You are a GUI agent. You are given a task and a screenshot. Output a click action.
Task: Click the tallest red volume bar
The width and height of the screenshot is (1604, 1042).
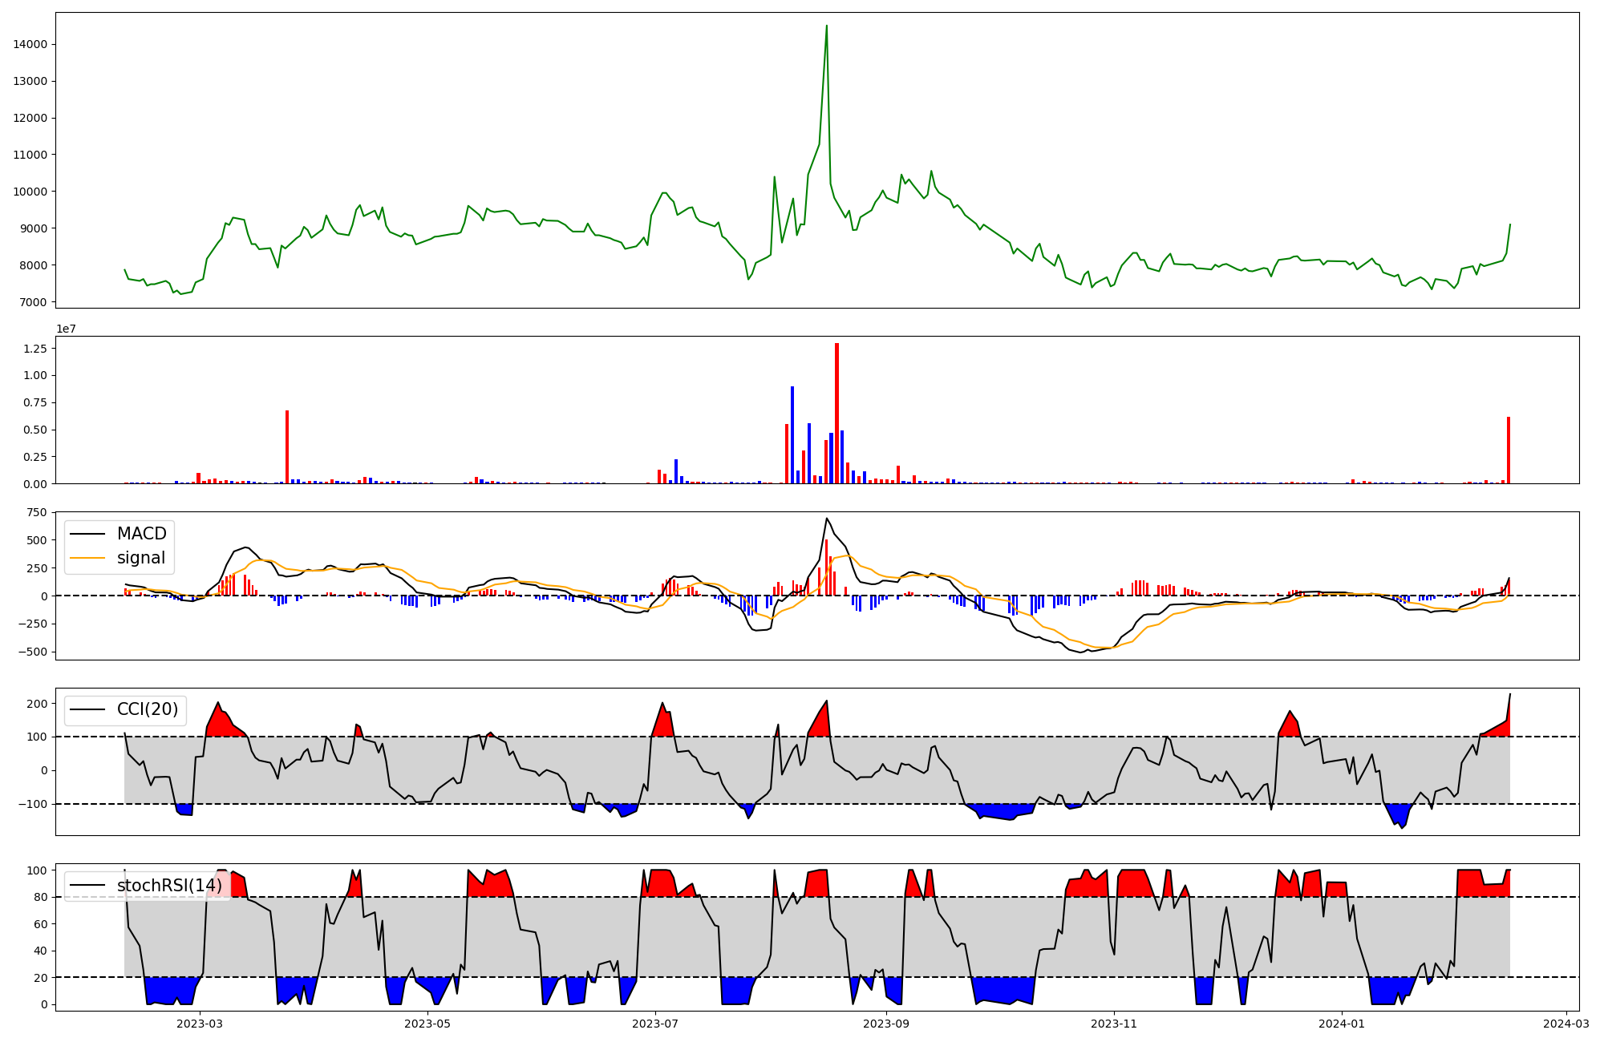[836, 414]
